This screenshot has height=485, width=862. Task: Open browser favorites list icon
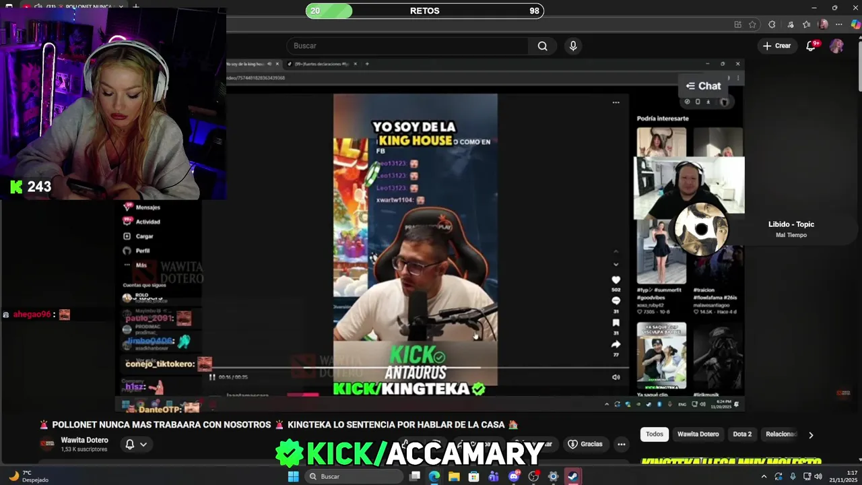(806, 24)
